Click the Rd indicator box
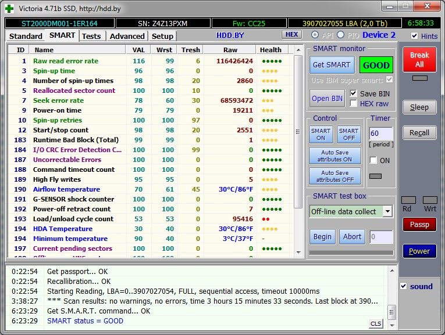The width and height of the screenshot is (445, 335). (x=408, y=200)
